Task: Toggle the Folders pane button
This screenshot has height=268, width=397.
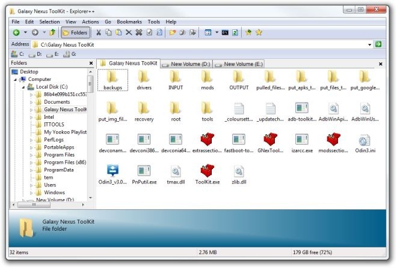Action: (x=75, y=32)
